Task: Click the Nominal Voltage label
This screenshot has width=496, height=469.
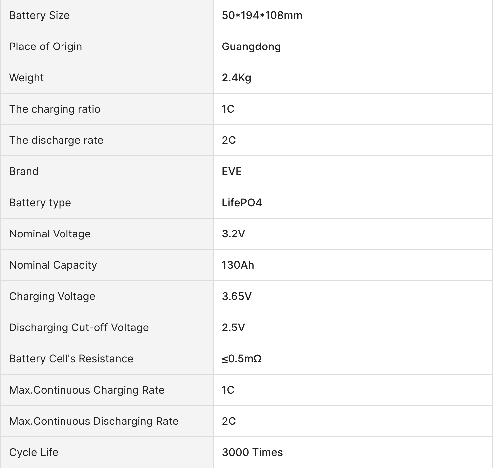Action: (x=50, y=234)
